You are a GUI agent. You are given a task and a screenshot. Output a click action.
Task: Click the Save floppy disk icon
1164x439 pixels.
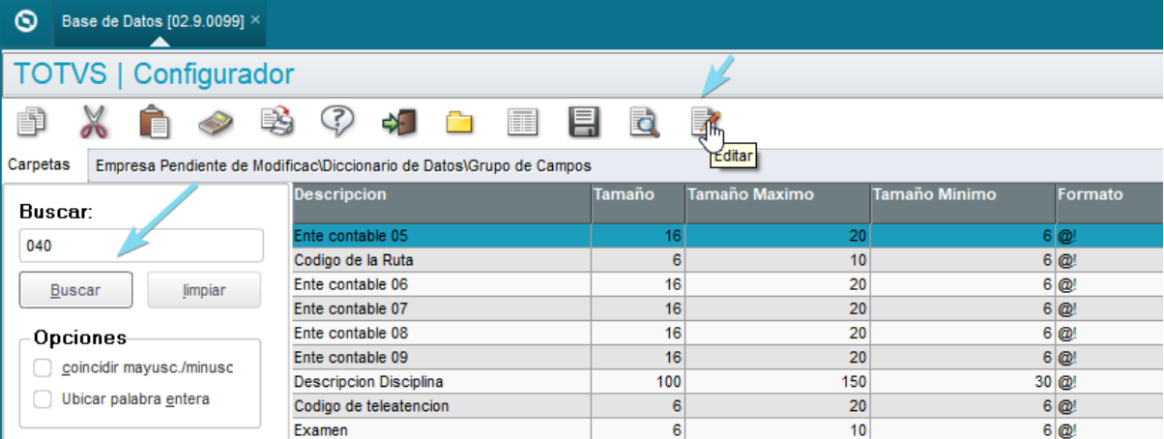click(x=584, y=122)
